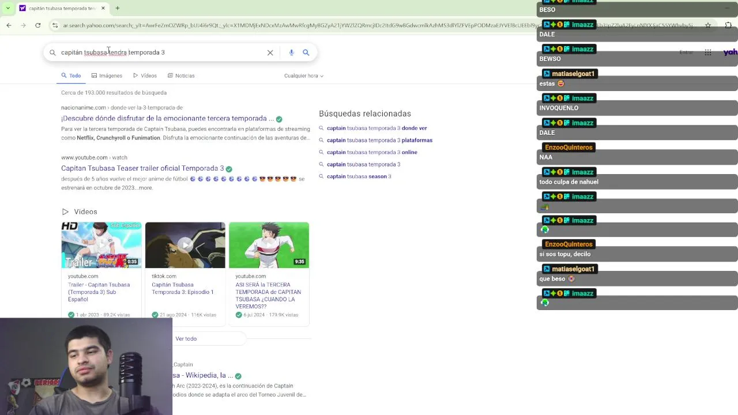Click related search 'captain tsubasa season 3'
The height and width of the screenshot is (415, 738).
coord(359,176)
